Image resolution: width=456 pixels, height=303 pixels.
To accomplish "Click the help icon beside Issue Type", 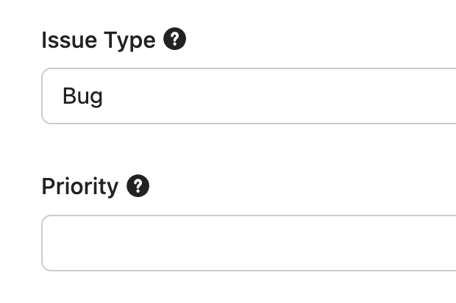I will (174, 39).
